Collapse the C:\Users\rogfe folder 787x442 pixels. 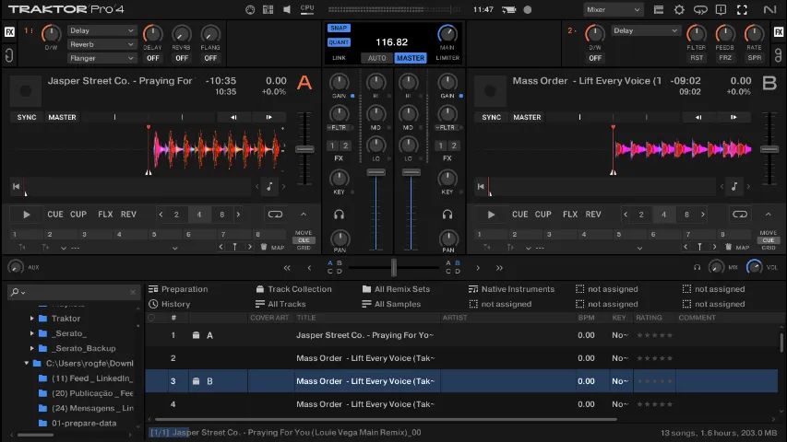26,363
